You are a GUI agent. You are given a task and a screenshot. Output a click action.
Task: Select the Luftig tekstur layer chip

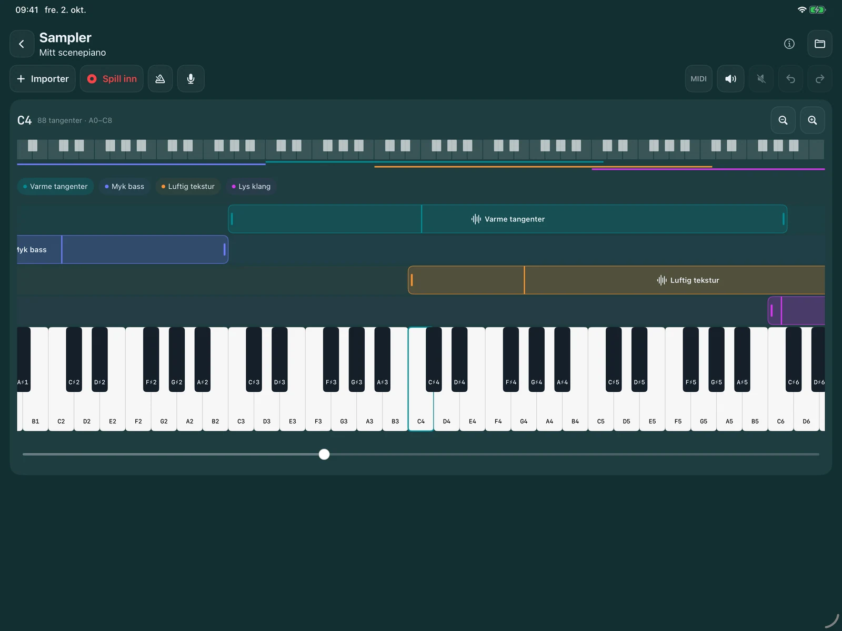[x=188, y=187]
